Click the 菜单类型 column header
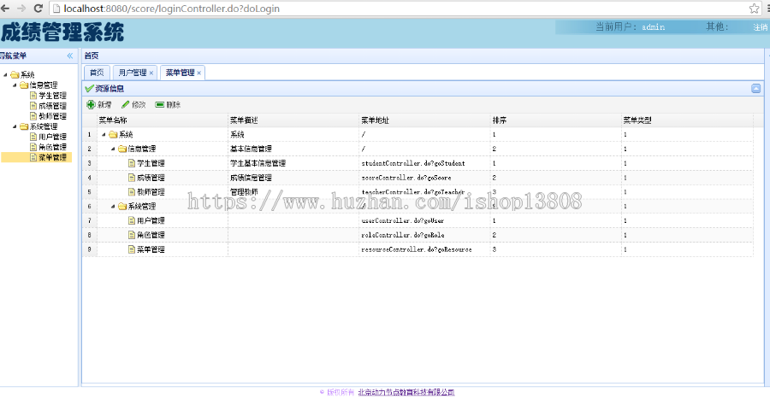Screen dimensions: 770x398 (687, 120)
